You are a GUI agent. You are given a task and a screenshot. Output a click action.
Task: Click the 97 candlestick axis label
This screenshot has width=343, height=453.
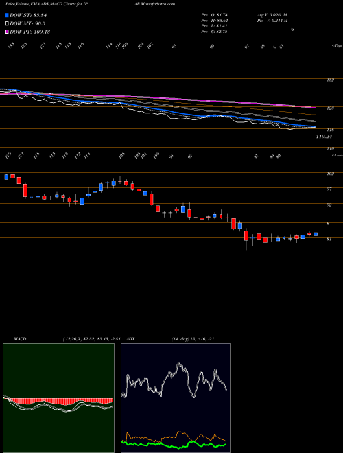(x=330, y=189)
